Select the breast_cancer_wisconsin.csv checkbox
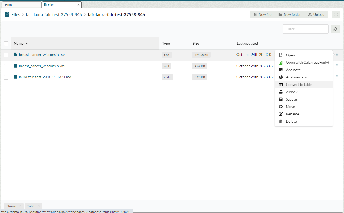This screenshot has height=213, width=344. pyautogui.click(x=6, y=55)
